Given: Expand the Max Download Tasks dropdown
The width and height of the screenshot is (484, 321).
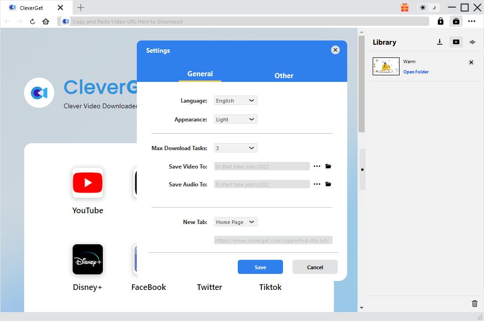Looking at the screenshot, I should tap(235, 148).
